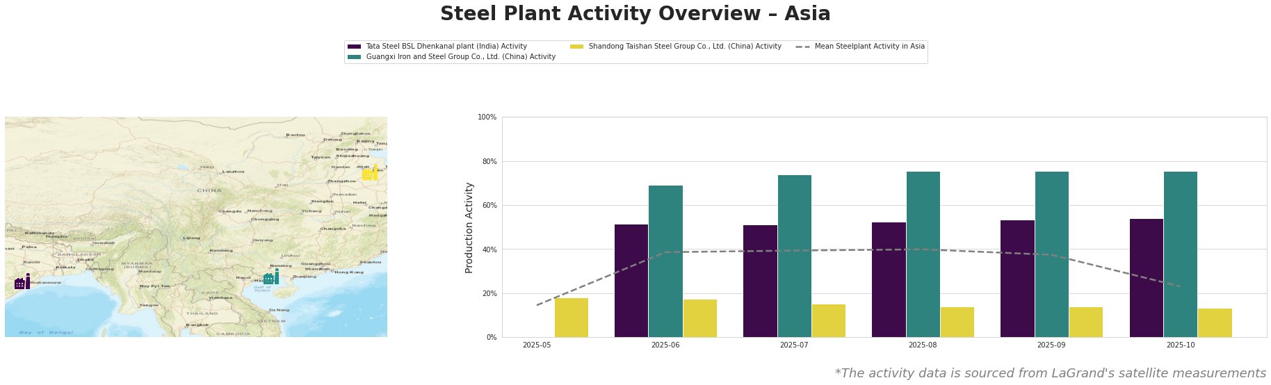Click the teal bar for 2025-08
The image size is (1271, 385).
[x=923, y=254]
